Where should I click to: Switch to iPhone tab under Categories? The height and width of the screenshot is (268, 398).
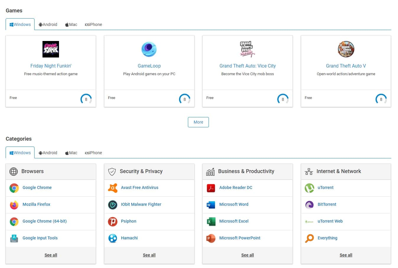pos(93,153)
